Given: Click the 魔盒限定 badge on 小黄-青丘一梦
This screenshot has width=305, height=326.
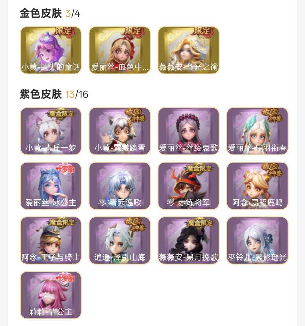Looking at the screenshot, I should (x=61, y=114).
